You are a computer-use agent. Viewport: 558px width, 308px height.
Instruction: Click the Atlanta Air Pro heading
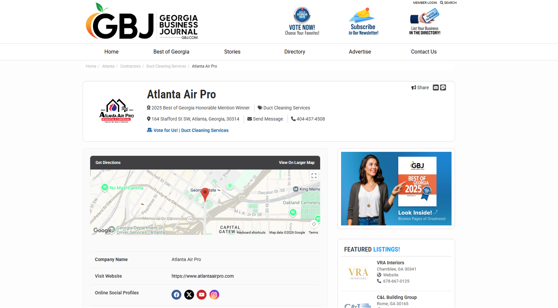[x=181, y=94]
